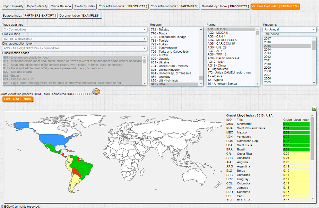Switch to the Import intensity tab
This screenshot has height=208, width=319.
(x=13, y=7)
